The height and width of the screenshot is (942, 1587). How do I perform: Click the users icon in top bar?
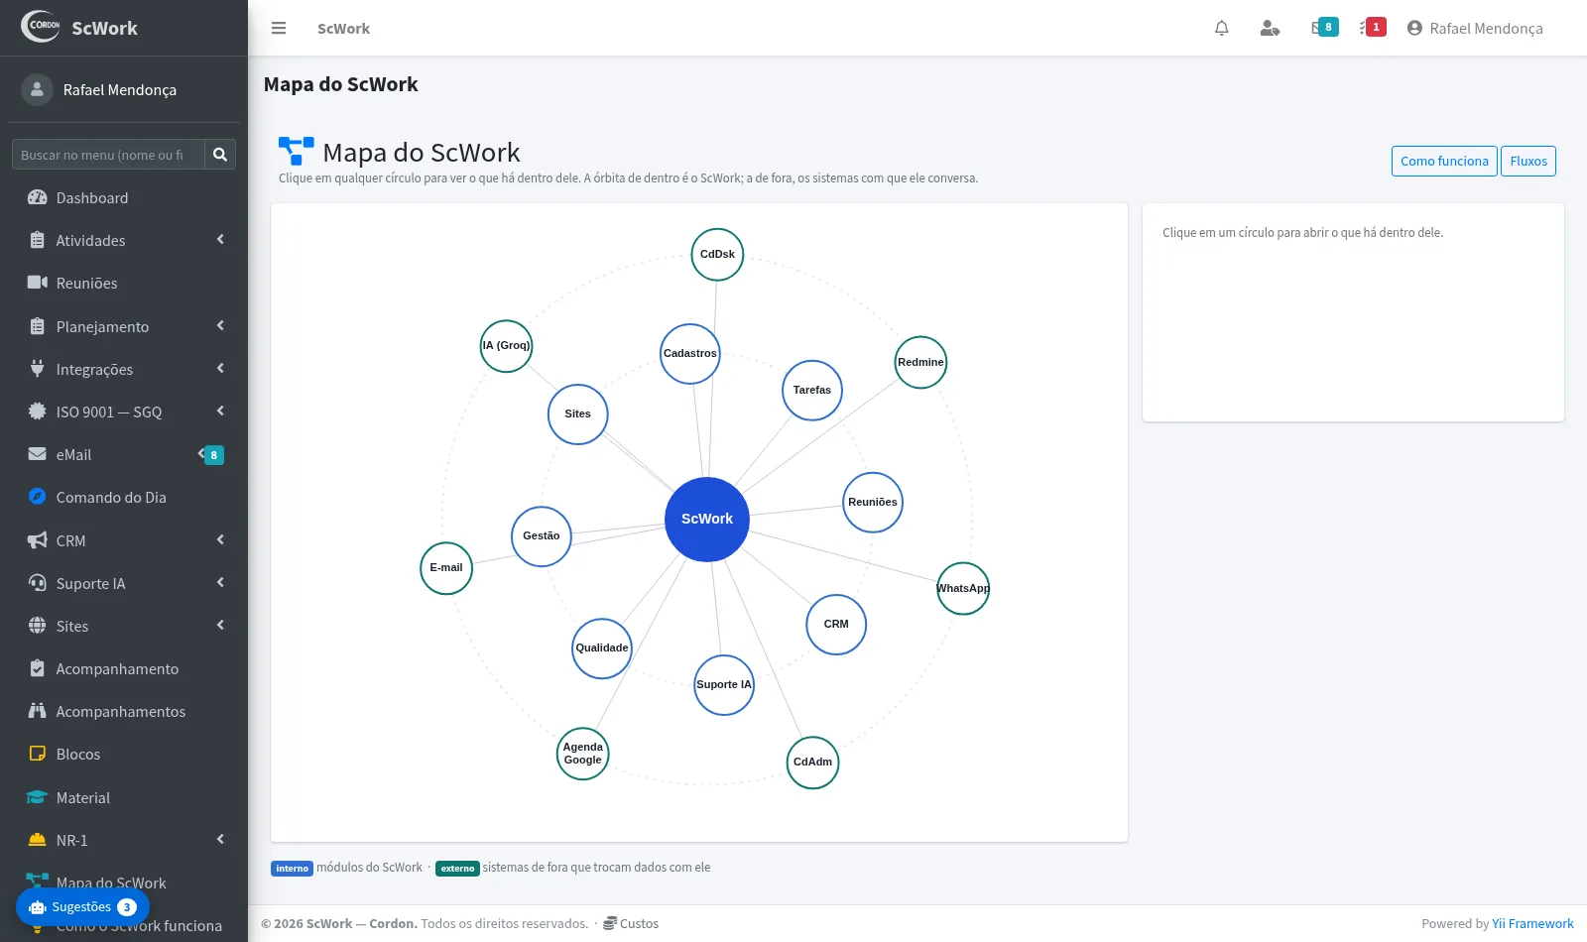[x=1270, y=28]
